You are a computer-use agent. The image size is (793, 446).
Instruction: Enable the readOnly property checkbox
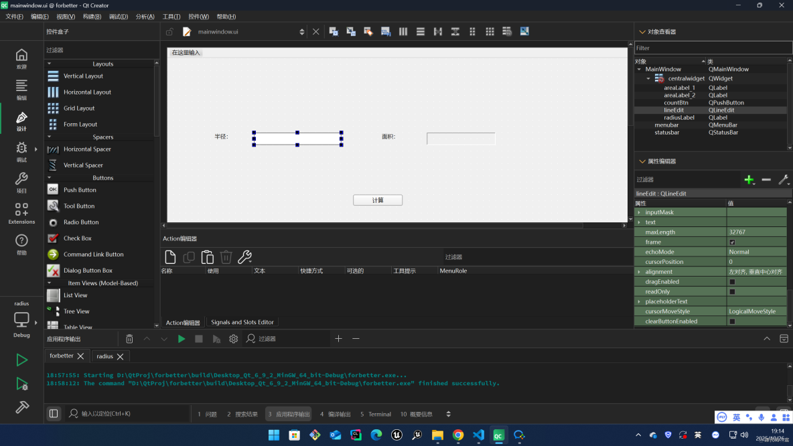coord(731,291)
